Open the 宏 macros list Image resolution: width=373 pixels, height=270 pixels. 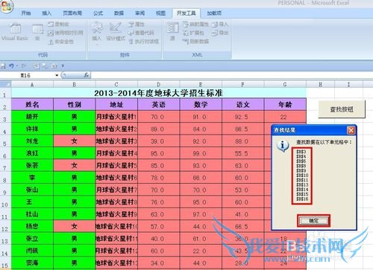(37, 31)
